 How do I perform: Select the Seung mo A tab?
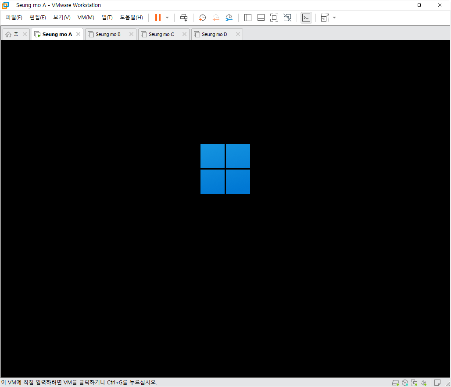coord(57,34)
